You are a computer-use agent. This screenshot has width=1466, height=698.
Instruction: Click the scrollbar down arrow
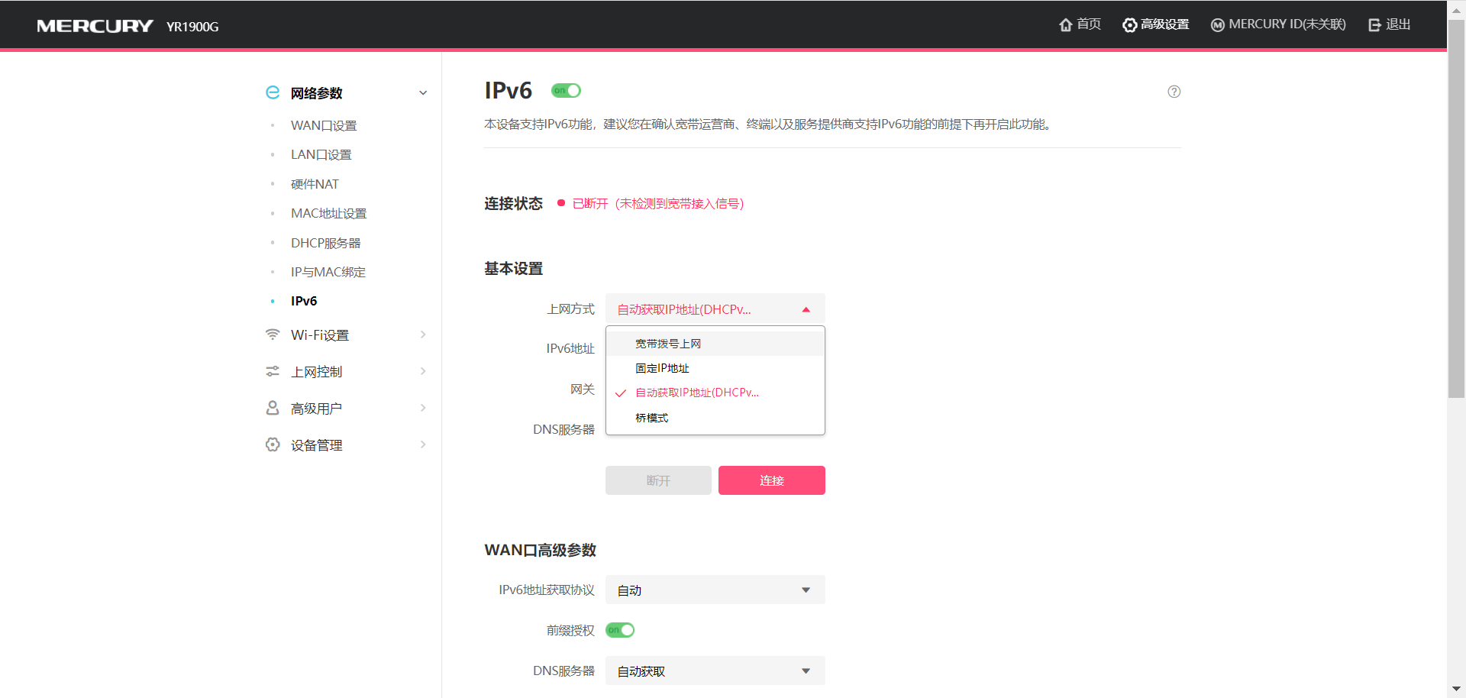click(1457, 689)
